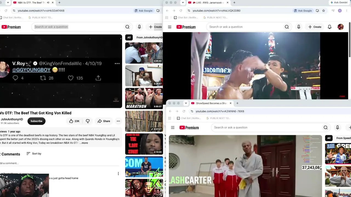Mute the NBA Vs OTF tab audio
351x197 pixels.
(x=48, y=3)
